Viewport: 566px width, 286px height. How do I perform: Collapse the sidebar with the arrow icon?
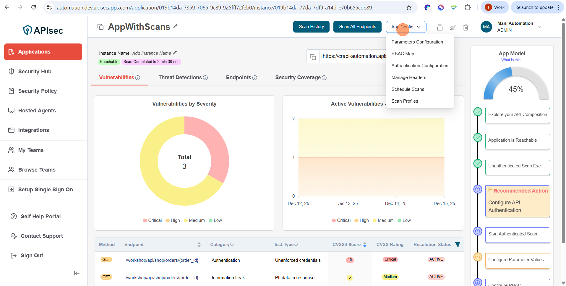point(77,273)
